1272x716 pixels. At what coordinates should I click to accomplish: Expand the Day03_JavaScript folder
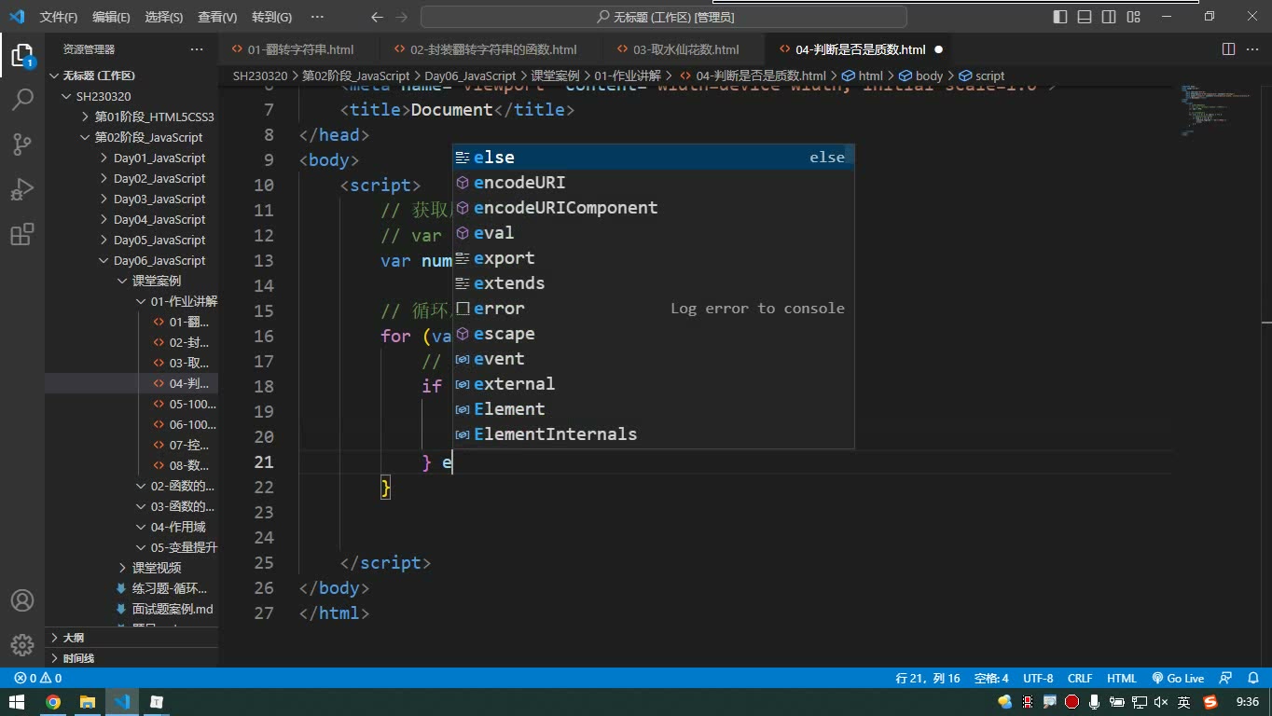[x=159, y=199]
